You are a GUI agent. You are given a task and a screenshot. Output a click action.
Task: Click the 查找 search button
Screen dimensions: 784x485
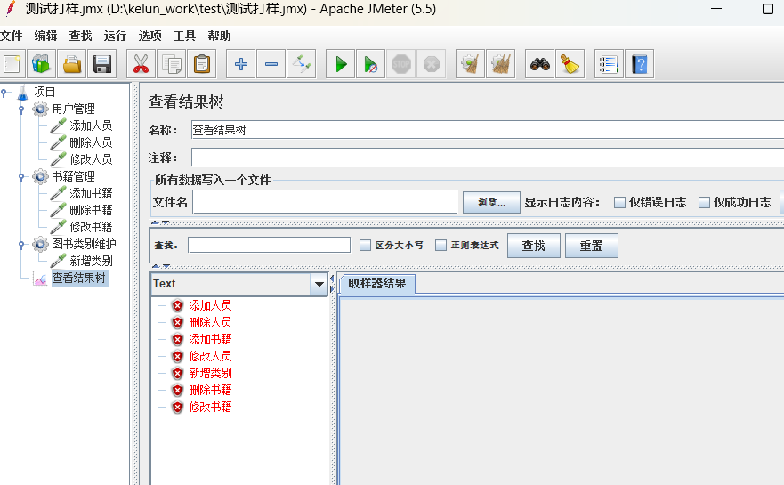(x=534, y=246)
